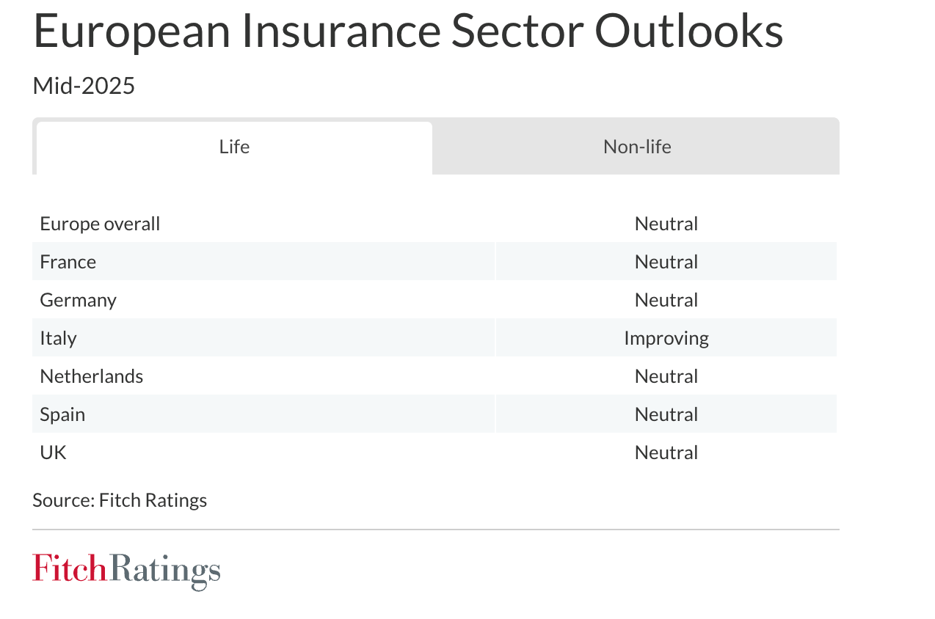Click the Germany row label
Image resolution: width=935 pixels, height=619 pixels.
(x=78, y=300)
